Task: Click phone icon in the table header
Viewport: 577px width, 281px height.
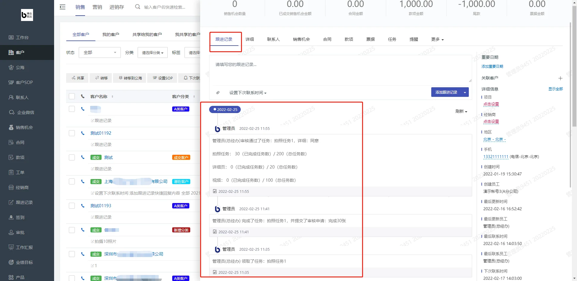Action: pos(83,96)
